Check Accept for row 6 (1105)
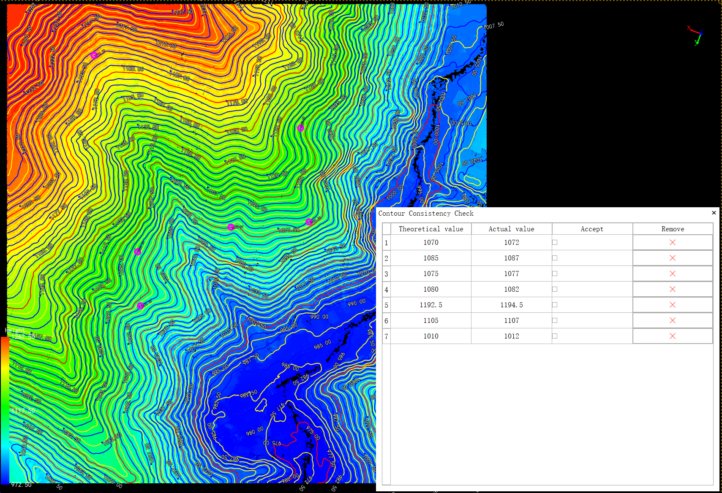 click(555, 320)
